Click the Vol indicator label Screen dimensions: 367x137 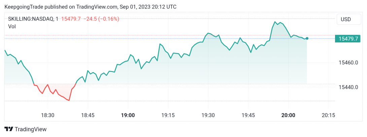pos(12,27)
